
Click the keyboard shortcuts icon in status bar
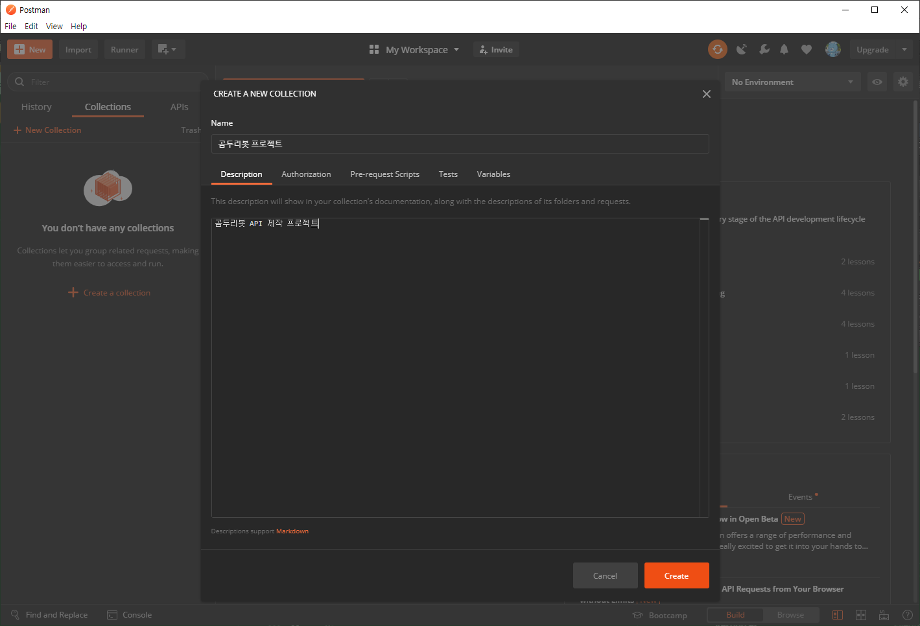pos(884,615)
